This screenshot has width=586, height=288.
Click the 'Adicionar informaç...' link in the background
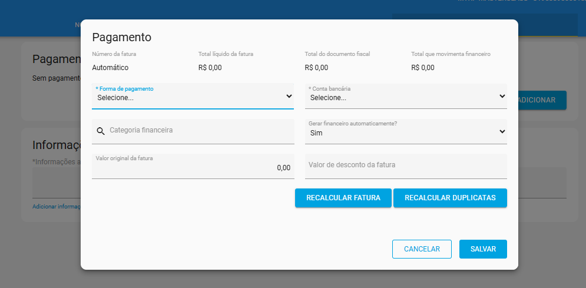tap(57, 207)
